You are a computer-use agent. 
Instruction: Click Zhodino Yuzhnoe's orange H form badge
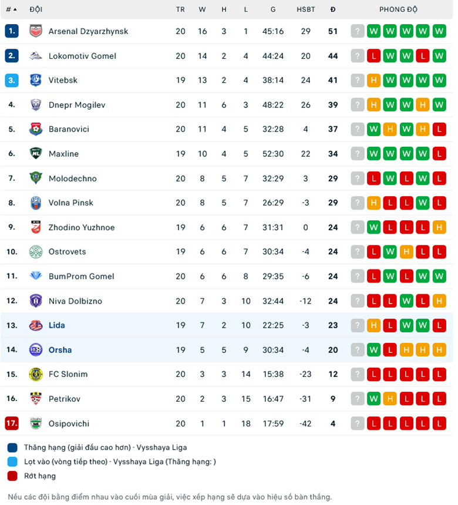[439, 227]
